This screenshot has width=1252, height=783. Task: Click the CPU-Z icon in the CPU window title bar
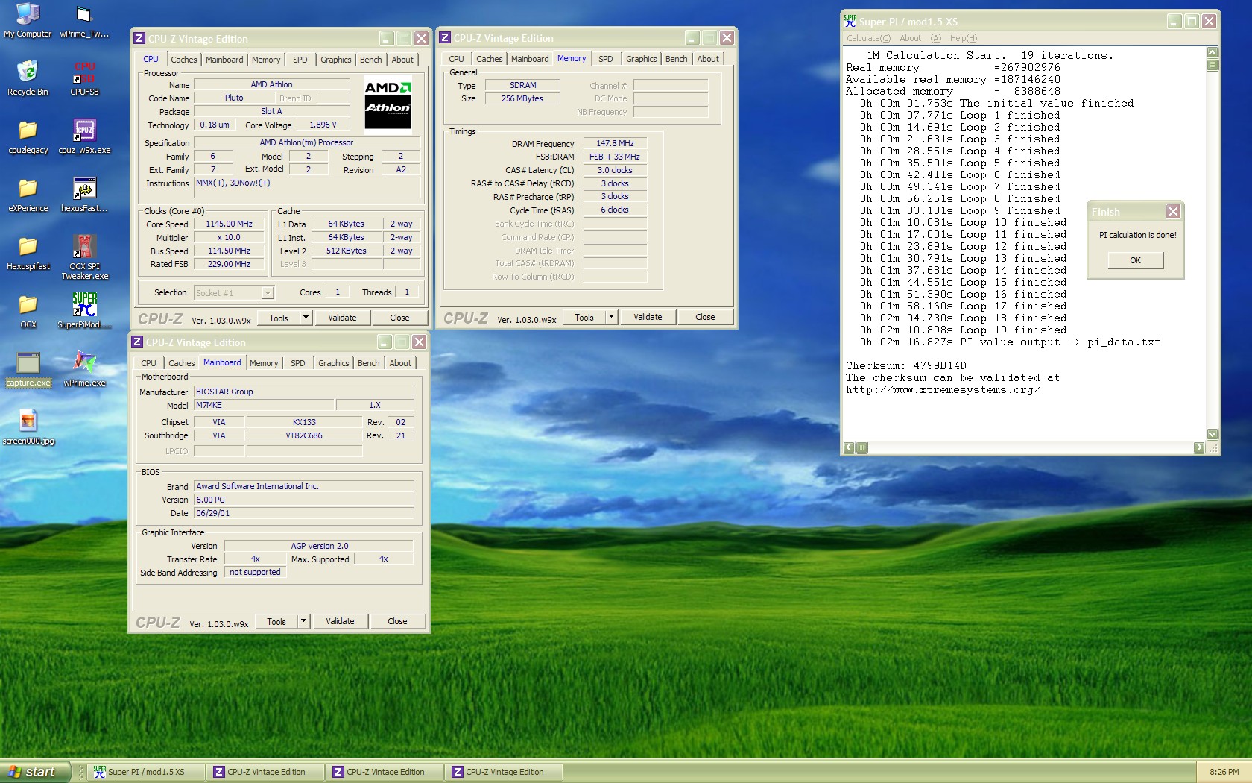point(139,38)
